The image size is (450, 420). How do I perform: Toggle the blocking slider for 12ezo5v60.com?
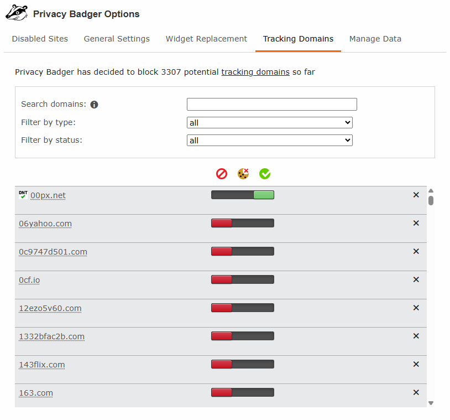click(242, 308)
